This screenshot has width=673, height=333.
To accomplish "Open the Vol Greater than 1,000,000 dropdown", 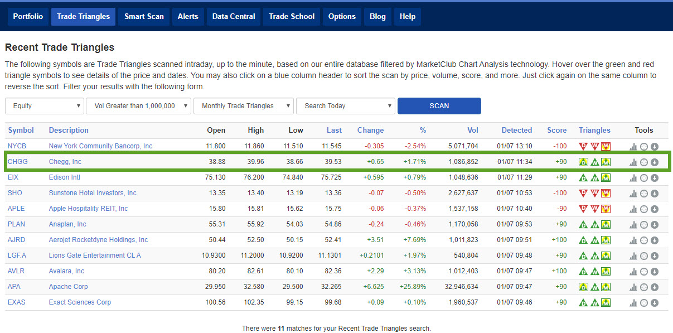I will 138,106.
